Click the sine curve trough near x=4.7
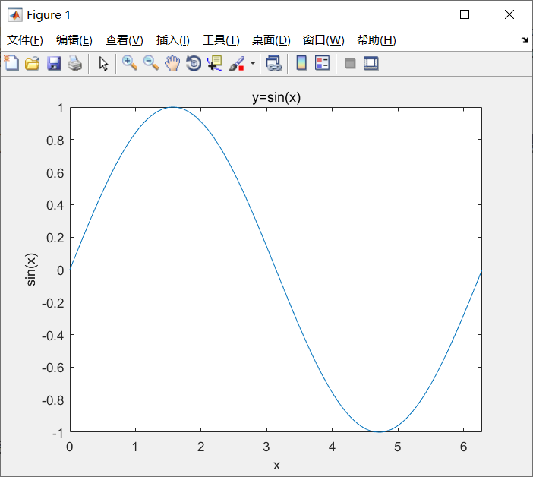533x477 pixels. [x=380, y=431]
